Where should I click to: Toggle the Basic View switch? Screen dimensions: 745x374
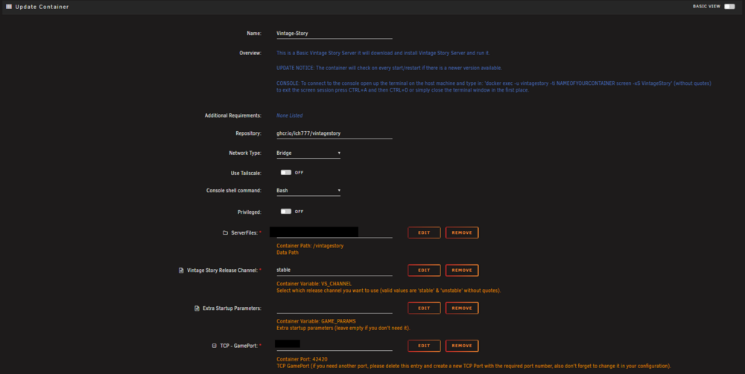point(729,7)
